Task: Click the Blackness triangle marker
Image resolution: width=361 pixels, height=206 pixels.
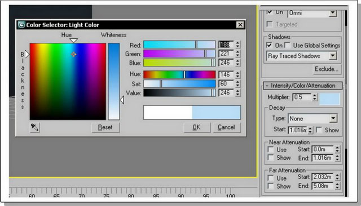Action: (28, 55)
